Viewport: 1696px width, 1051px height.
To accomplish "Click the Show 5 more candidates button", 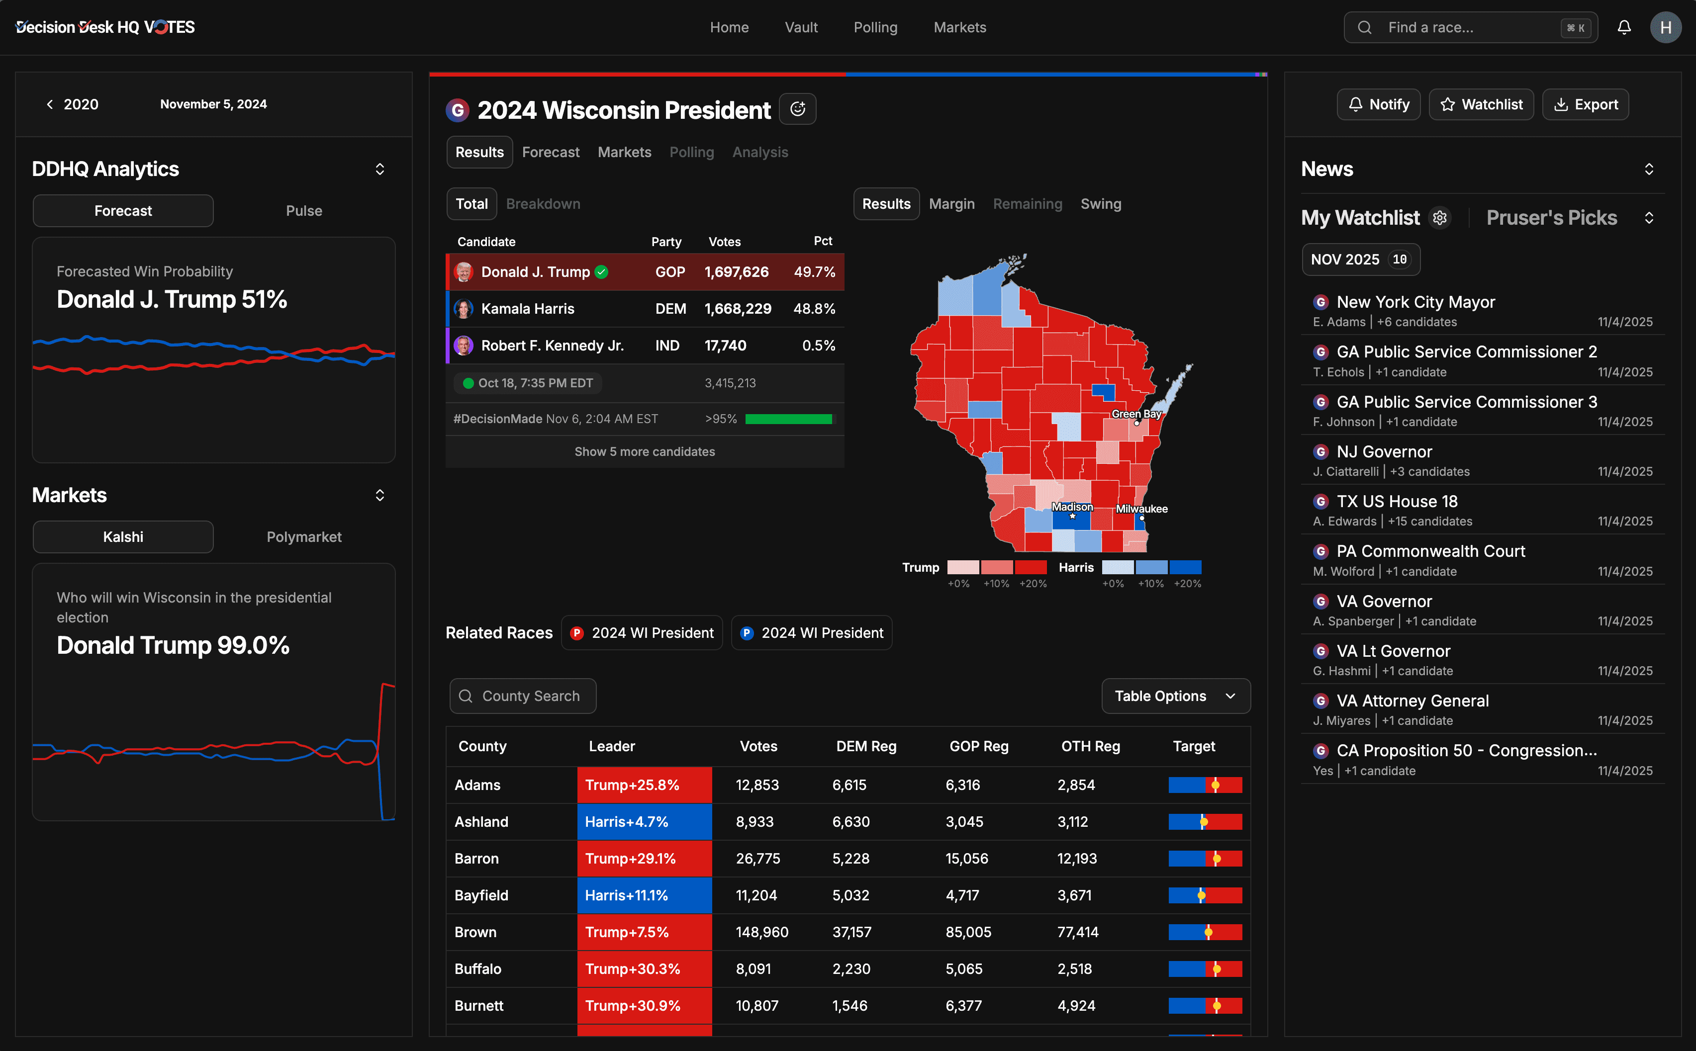I will pyautogui.click(x=644, y=451).
